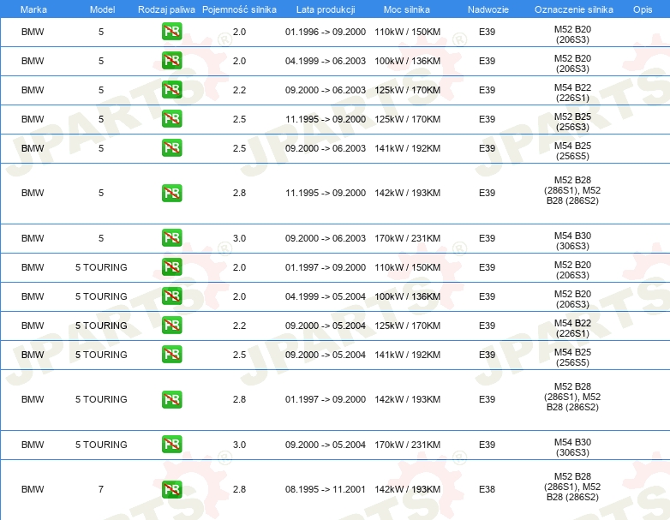Click petrol icon in BMW 5 3.0 06.2003 row
Image resolution: width=670 pixels, height=520 pixels.
171,238
